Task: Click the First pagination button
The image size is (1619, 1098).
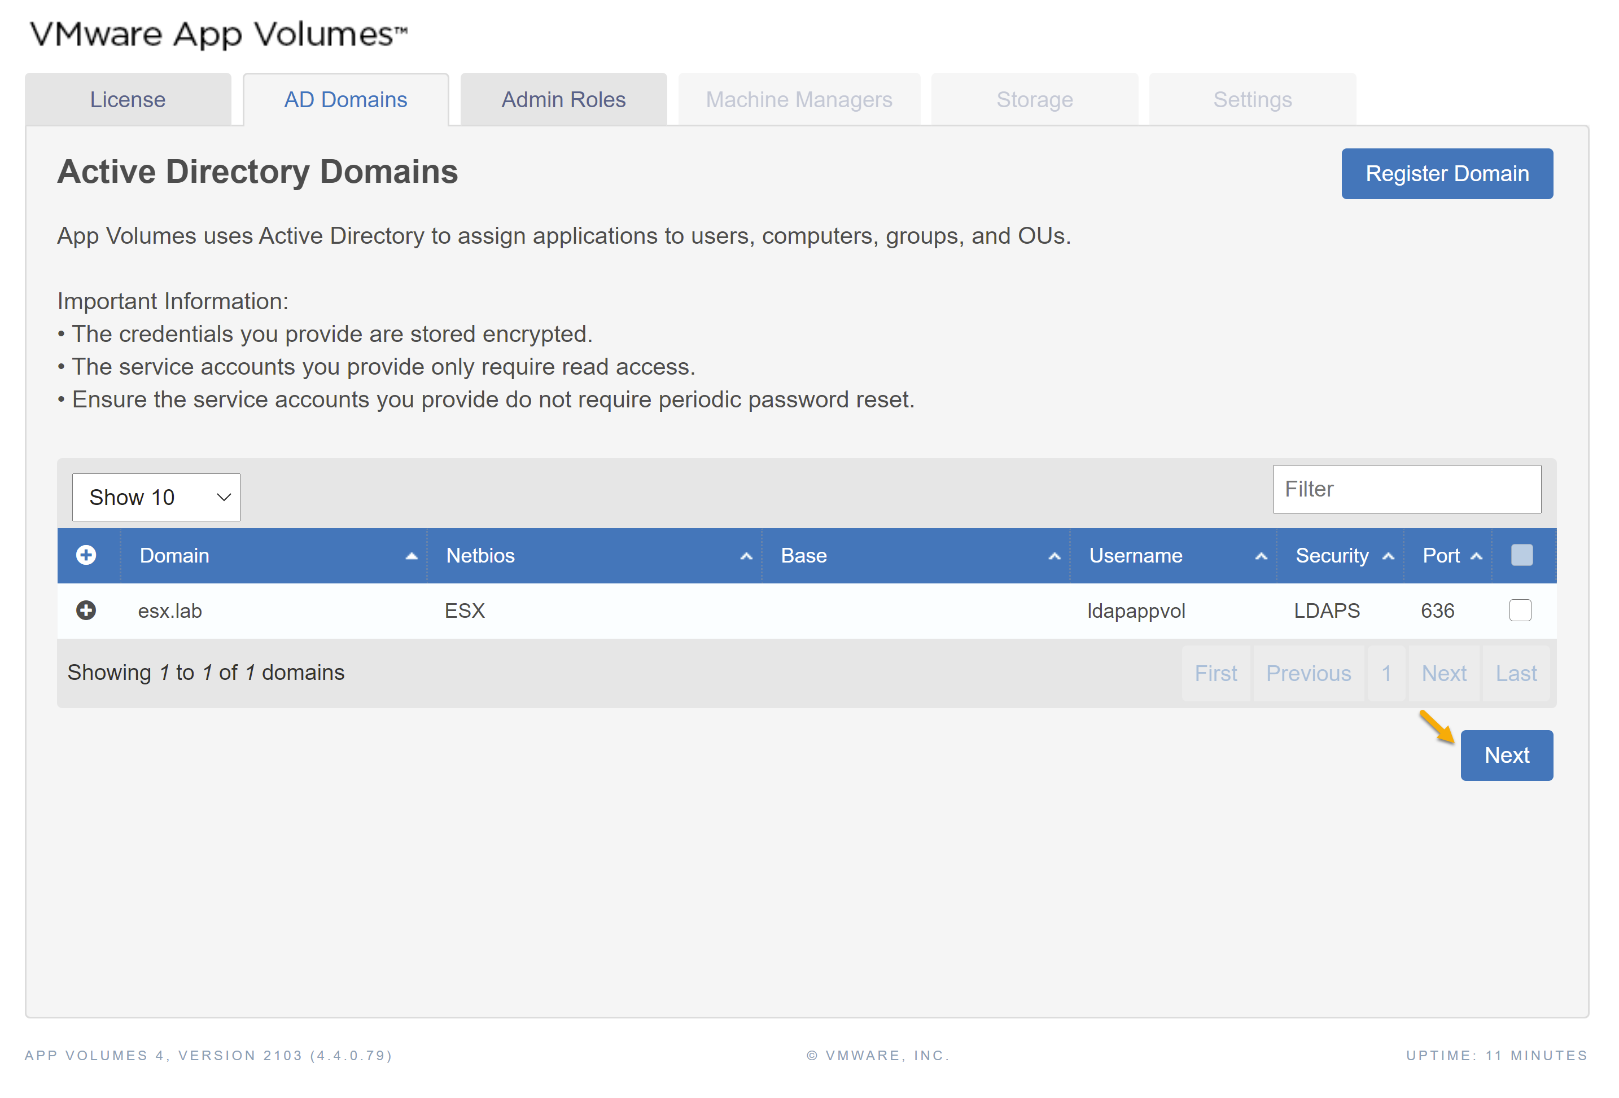Action: point(1217,674)
